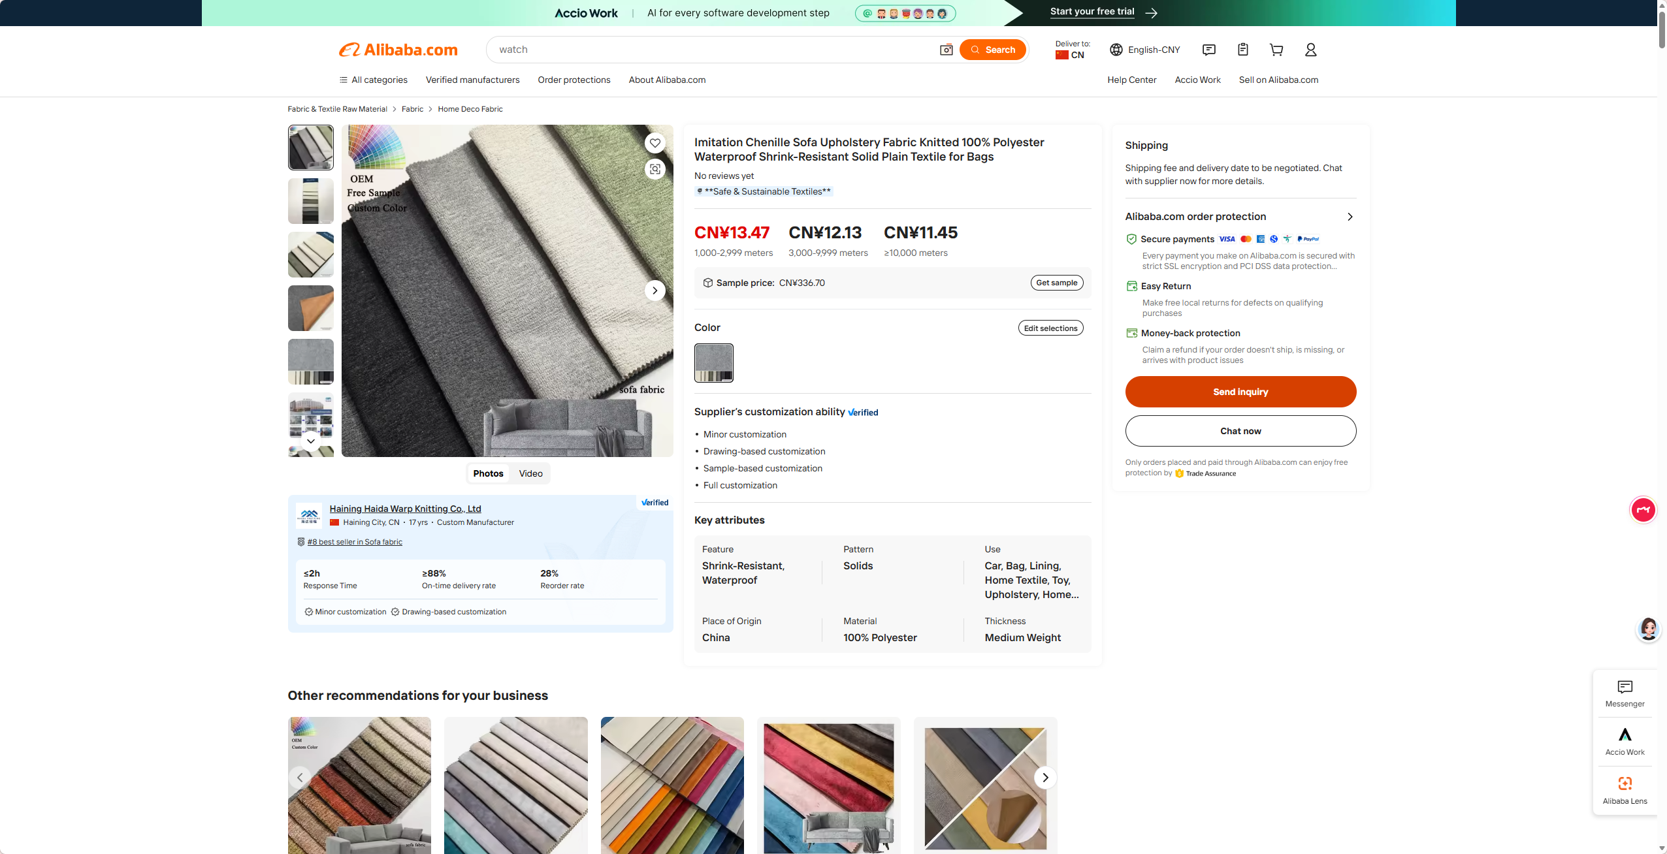Open the Deliver to CN selector
The height and width of the screenshot is (854, 1667).
(x=1072, y=50)
